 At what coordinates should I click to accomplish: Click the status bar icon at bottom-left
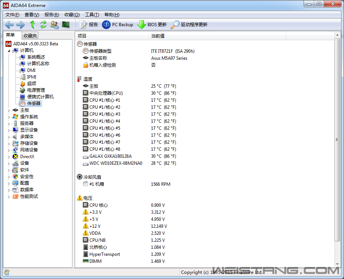[7, 272]
